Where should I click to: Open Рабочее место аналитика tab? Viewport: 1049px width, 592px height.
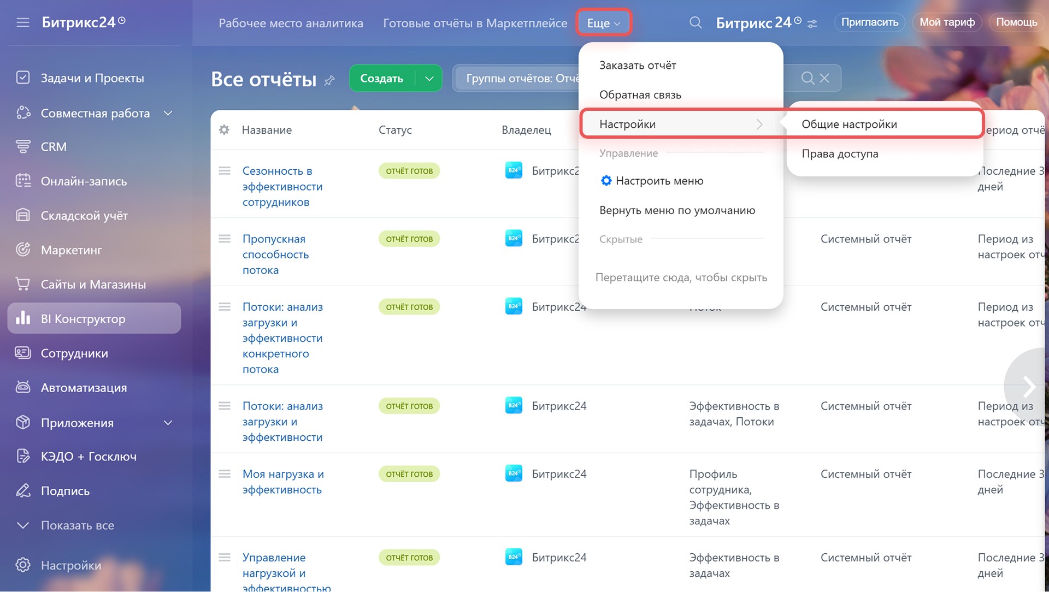pos(291,23)
